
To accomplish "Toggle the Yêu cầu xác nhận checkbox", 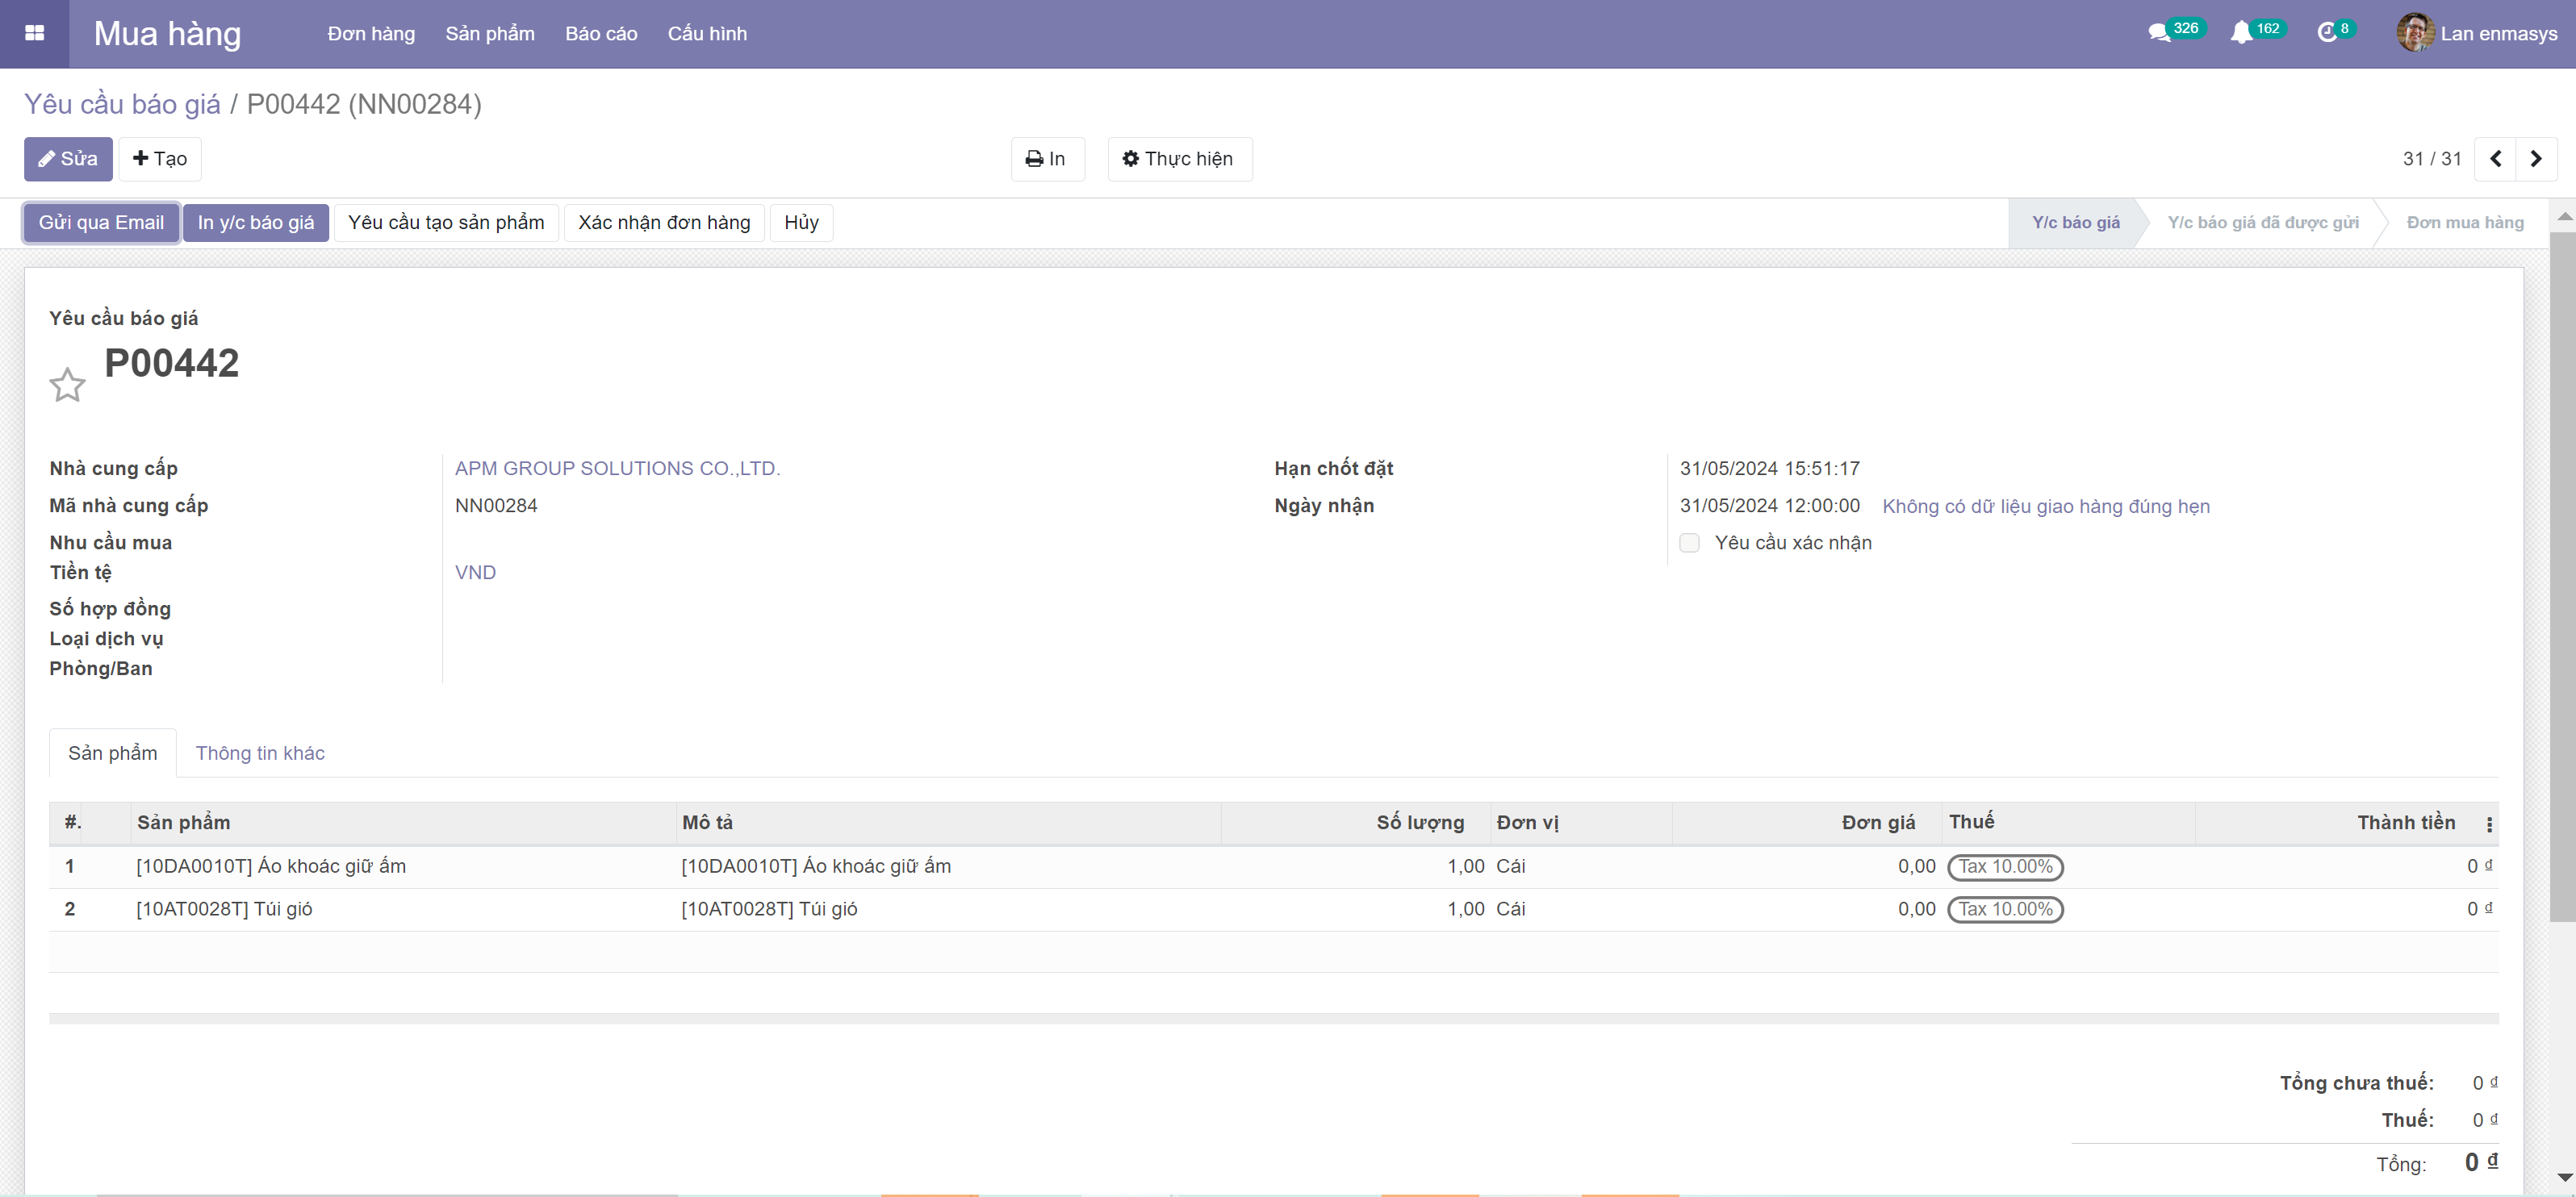I will click(x=1689, y=543).
